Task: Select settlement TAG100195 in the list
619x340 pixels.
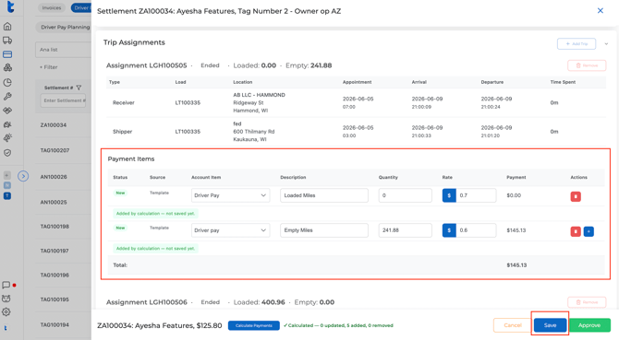Action: click(55, 299)
